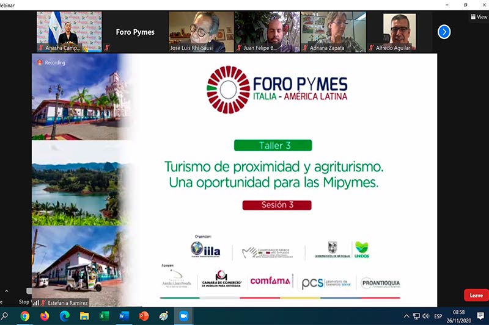Click signal strength icon beside Estefania Ramirez

[x=35, y=302]
